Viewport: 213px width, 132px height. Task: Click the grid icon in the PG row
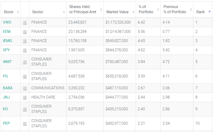pos(25,76)
